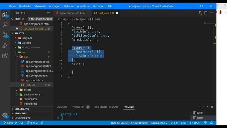Expand the assets folder
Image resolution: width=227 pixels, height=128 pixels.
coord(17,90)
